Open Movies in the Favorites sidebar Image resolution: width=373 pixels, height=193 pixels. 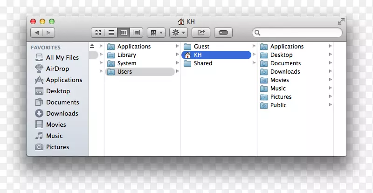[50, 124]
